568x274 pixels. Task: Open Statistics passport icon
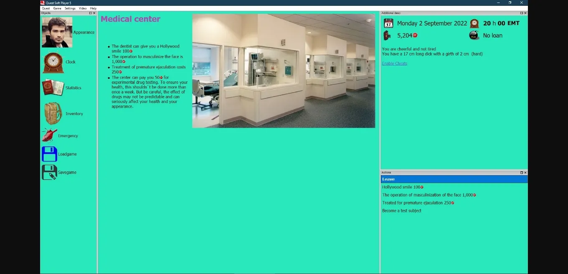pyautogui.click(x=53, y=88)
